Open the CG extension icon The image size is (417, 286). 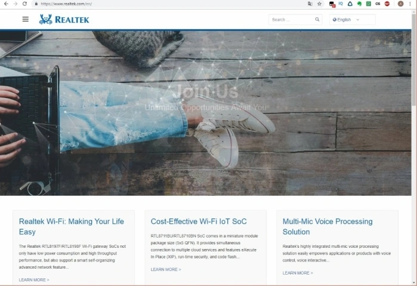pos(378,4)
